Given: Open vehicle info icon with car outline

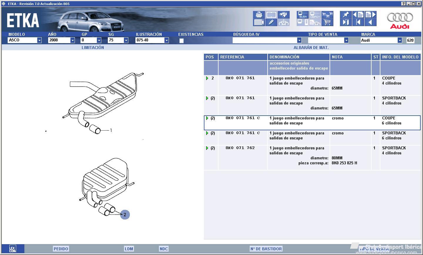Looking at the screenshot, I should pos(283,22).
